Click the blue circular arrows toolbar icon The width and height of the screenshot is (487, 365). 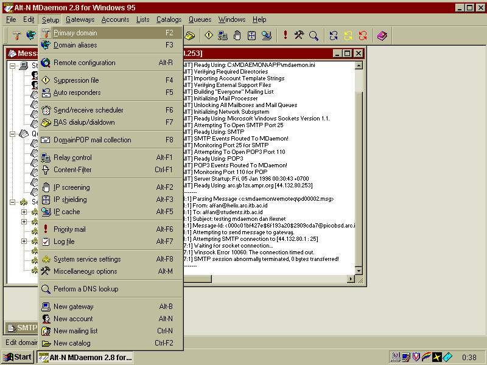tap(333, 35)
